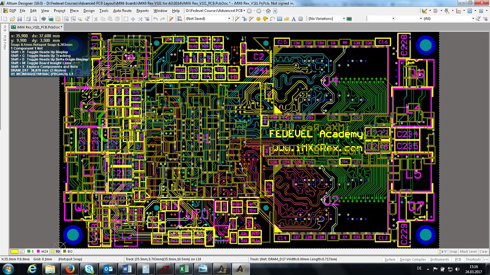Open the Design menu

(89, 11)
